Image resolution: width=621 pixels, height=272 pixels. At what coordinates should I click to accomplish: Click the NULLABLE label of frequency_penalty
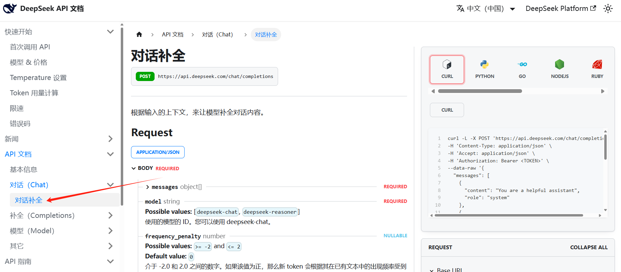pos(395,236)
